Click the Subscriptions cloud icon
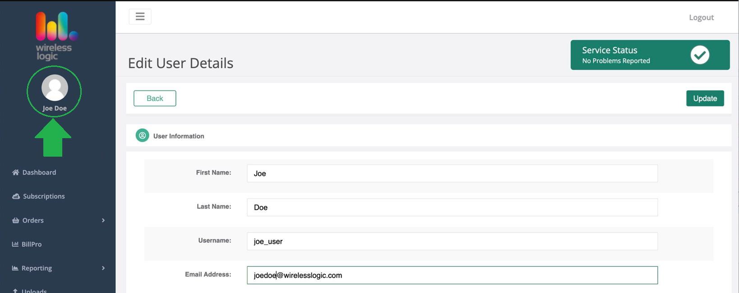Viewport: 739px width, 293px height. pos(16,196)
